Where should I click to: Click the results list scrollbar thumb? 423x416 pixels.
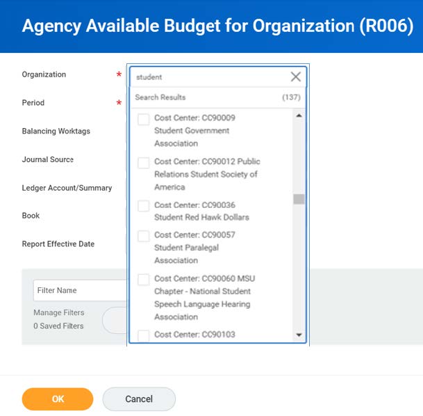tap(299, 199)
